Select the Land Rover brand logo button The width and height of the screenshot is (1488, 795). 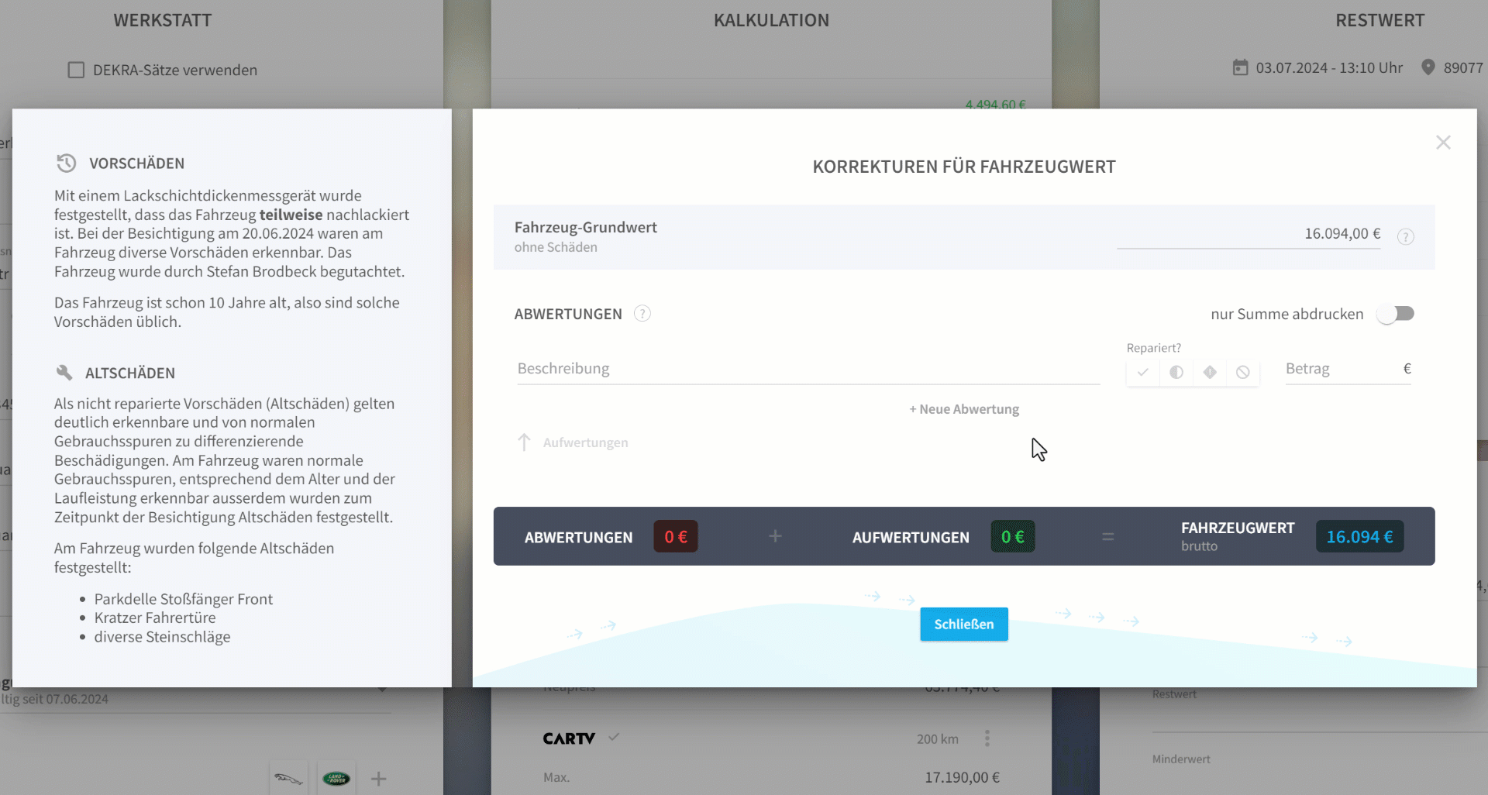point(336,779)
